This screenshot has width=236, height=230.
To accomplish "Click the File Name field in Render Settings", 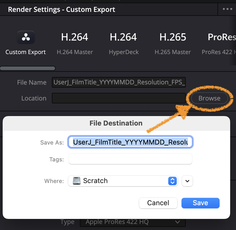I will click(119, 82).
